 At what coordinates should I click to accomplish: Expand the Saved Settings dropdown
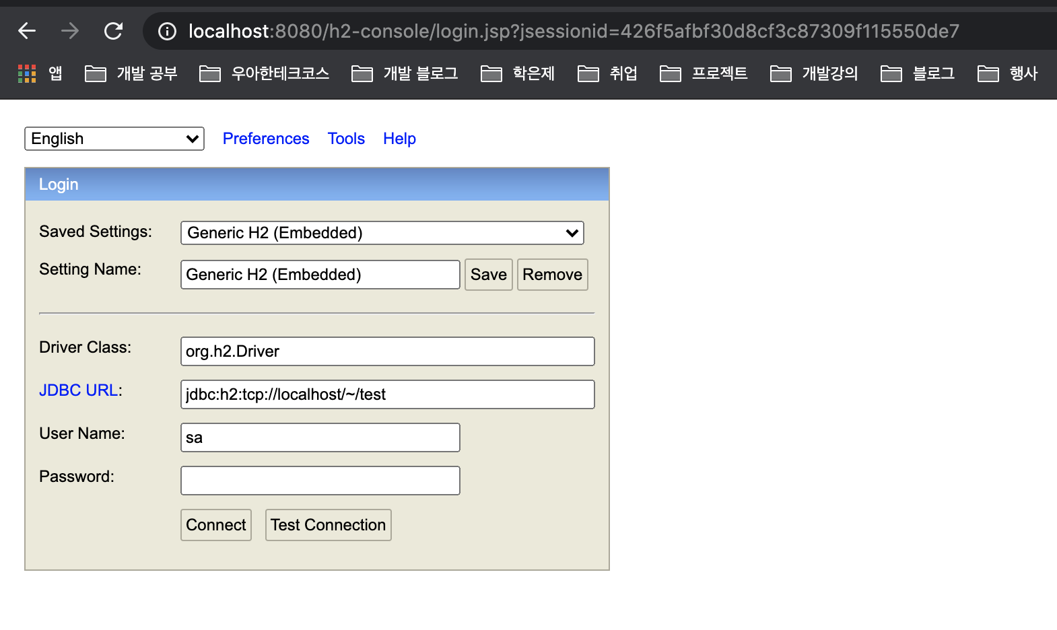pyautogui.click(x=382, y=233)
